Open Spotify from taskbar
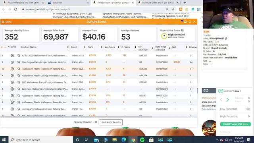 142,140
